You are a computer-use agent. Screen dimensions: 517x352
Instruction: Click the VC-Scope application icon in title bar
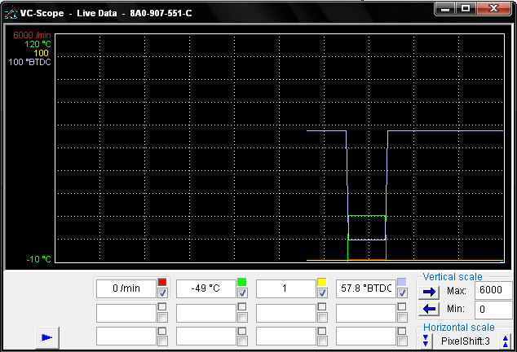click(9, 13)
